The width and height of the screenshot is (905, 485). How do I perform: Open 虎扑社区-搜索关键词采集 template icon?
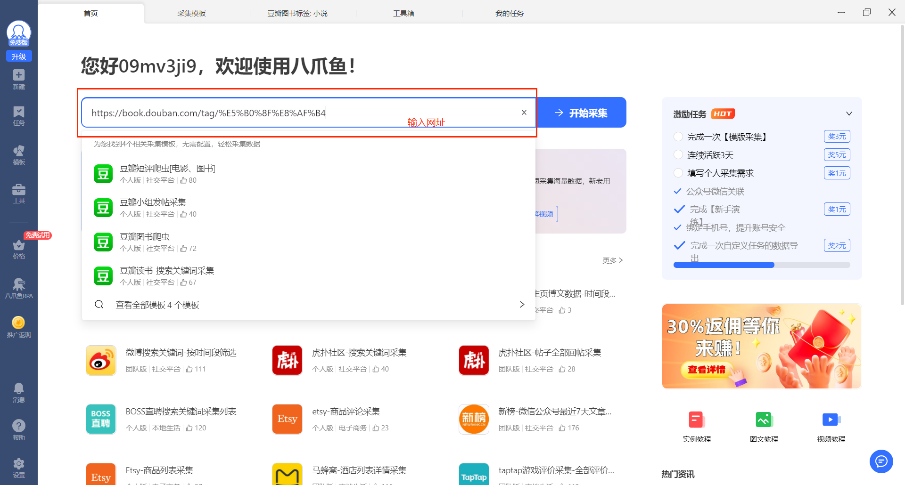(x=287, y=360)
